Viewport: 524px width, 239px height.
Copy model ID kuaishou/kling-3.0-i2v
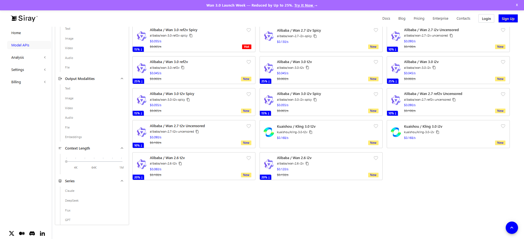coord(437,132)
